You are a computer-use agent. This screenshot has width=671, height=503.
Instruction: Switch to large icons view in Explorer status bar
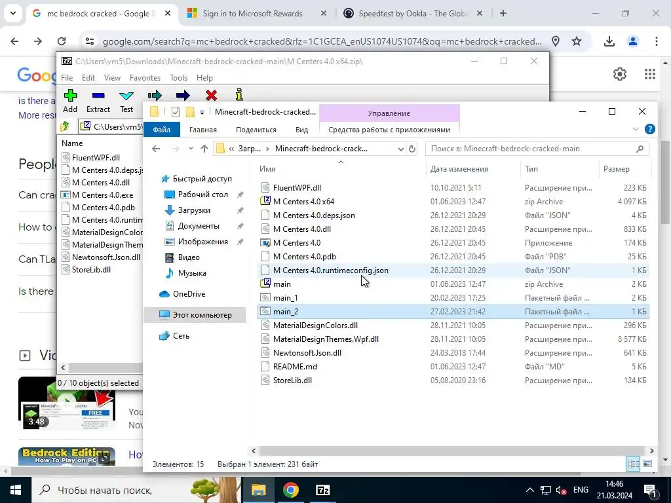coord(647,464)
